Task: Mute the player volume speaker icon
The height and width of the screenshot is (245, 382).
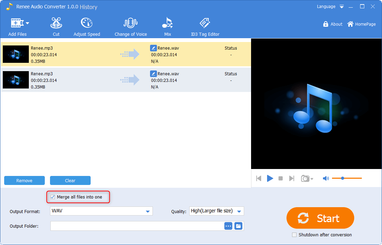Action: [326, 178]
